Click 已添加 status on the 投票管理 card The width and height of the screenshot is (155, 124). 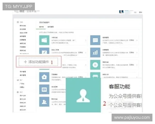(131, 52)
